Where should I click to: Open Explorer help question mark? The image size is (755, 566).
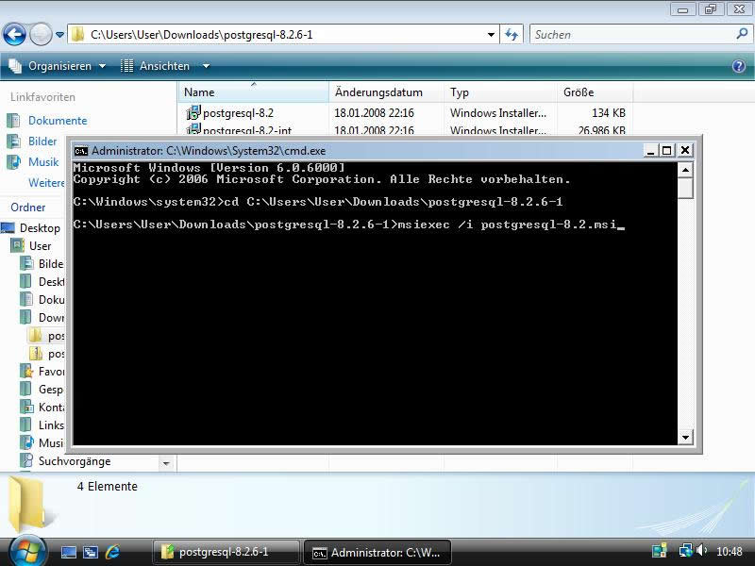(x=739, y=66)
